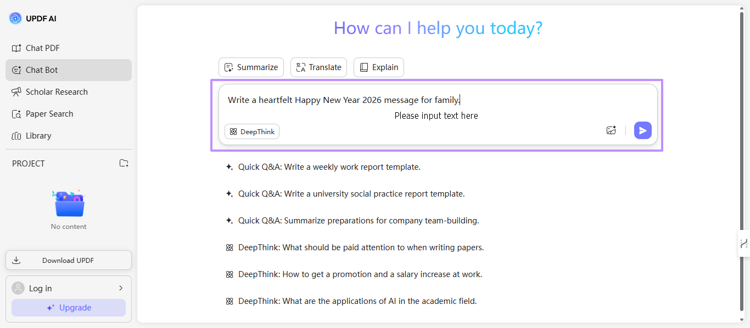The height and width of the screenshot is (328, 750).
Task: Create a new project folder icon
Action: (124, 163)
